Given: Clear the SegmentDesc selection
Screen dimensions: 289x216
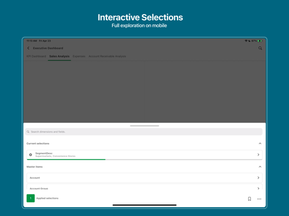Looking at the screenshot, I should (x=30, y=155).
